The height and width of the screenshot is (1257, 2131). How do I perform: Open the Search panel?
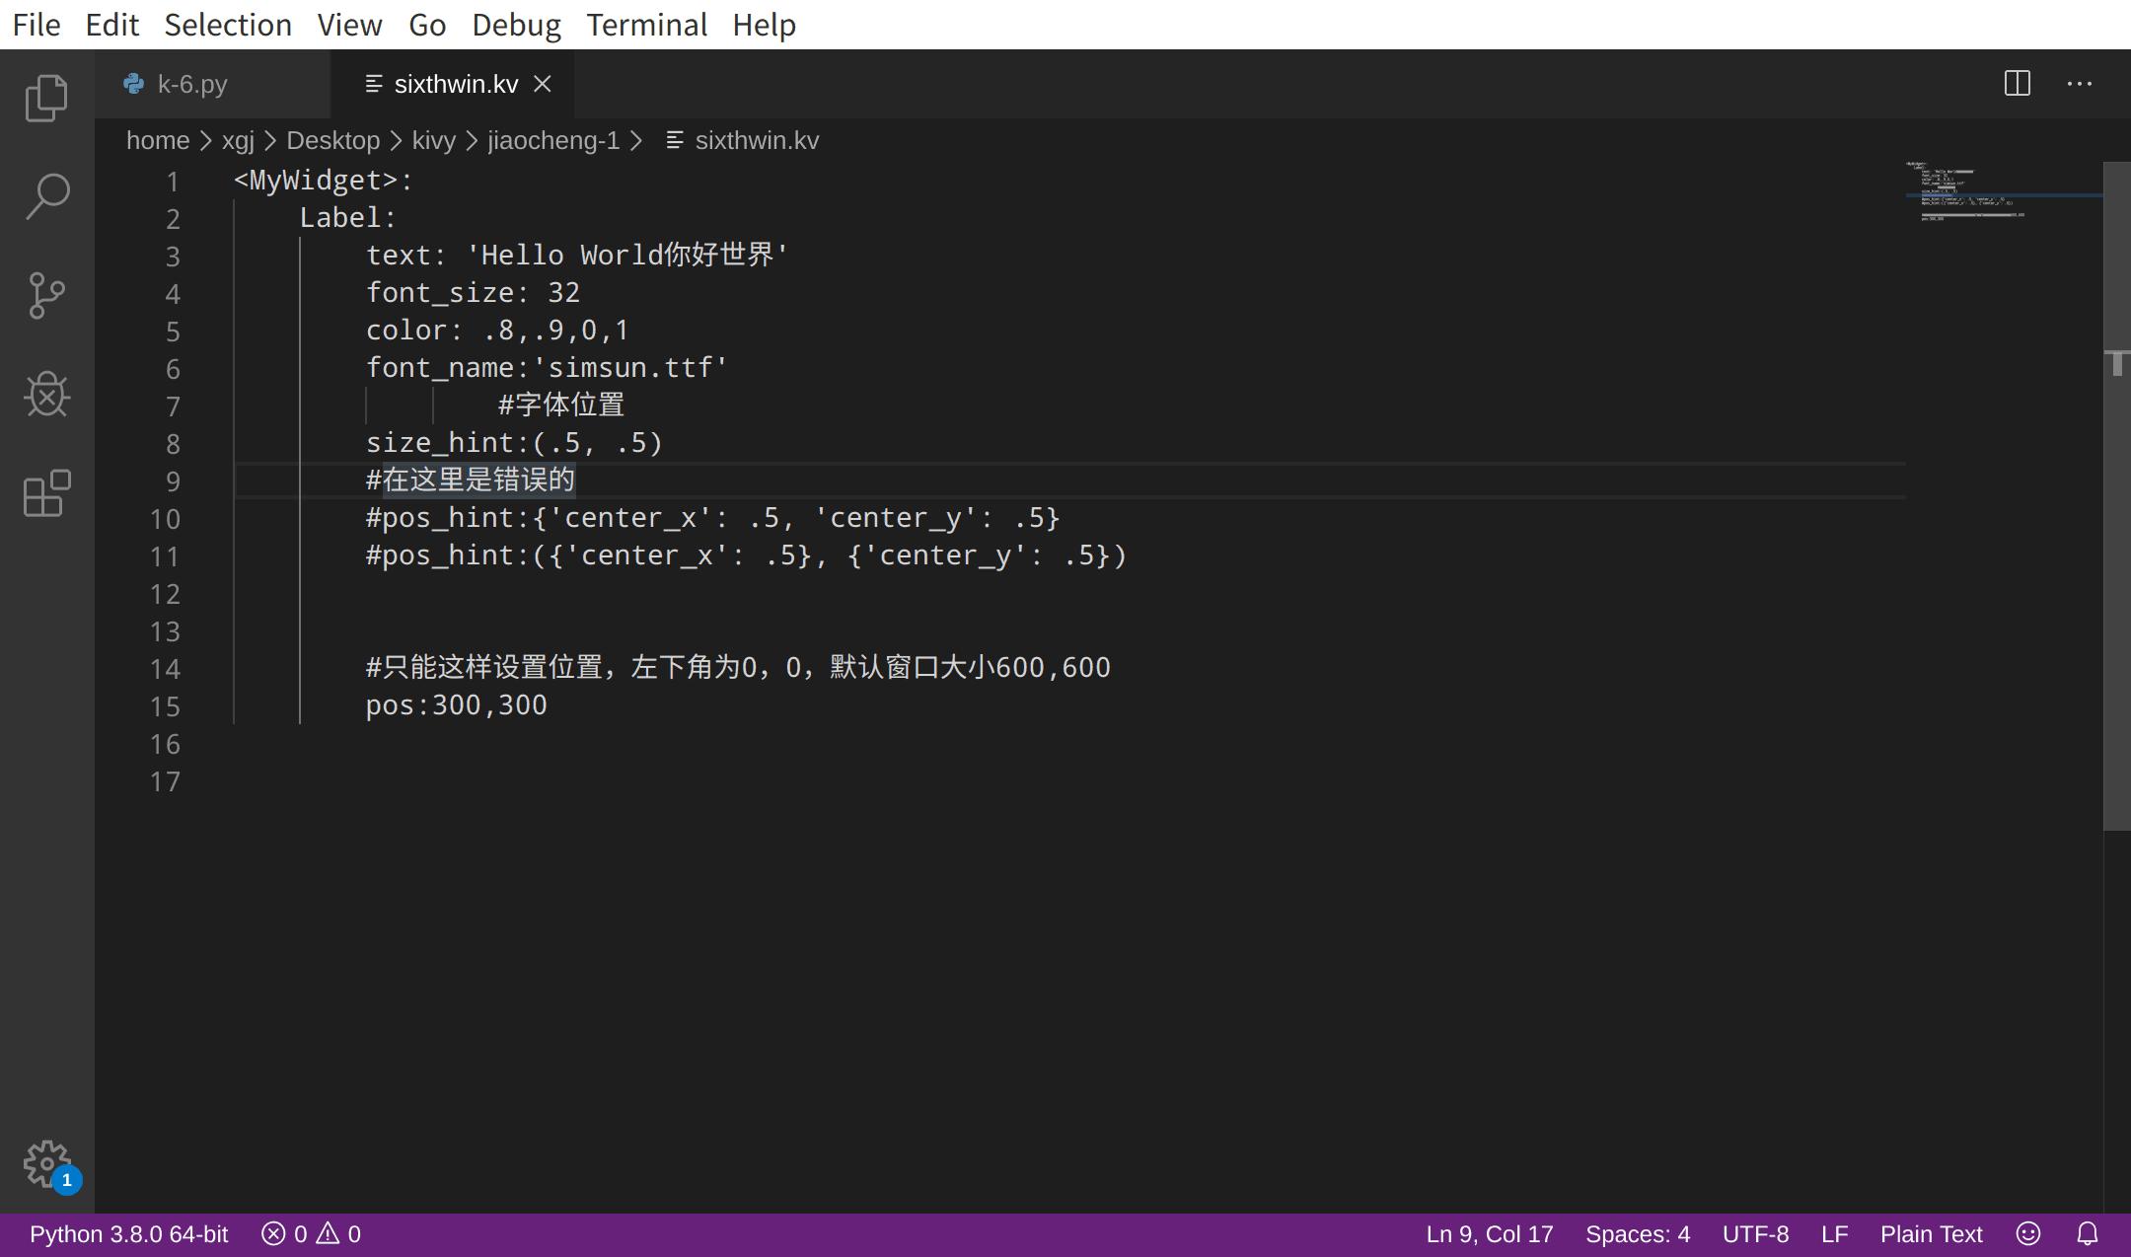(x=46, y=196)
